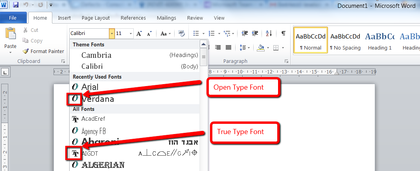Open the Line Spacing menu
The width and height of the screenshot is (420, 171).
pos(245,48)
